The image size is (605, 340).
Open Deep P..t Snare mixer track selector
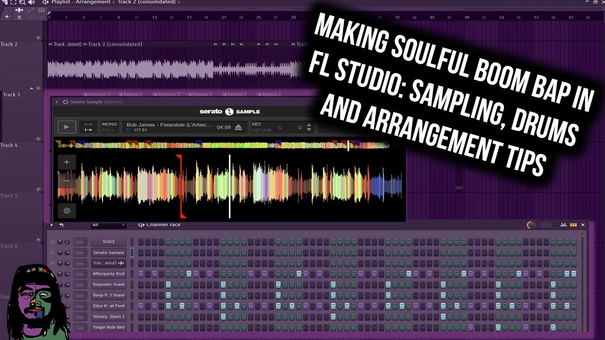pyautogui.click(x=80, y=295)
